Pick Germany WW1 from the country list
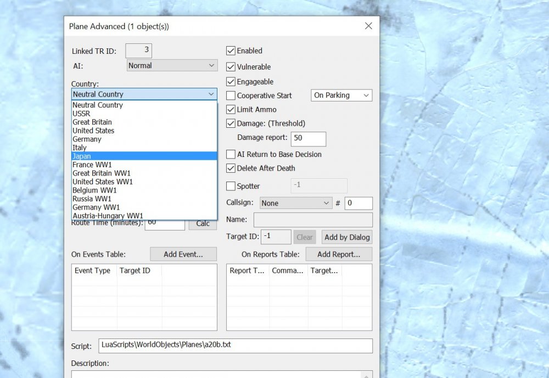This screenshot has height=378, width=549. (x=96, y=207)
